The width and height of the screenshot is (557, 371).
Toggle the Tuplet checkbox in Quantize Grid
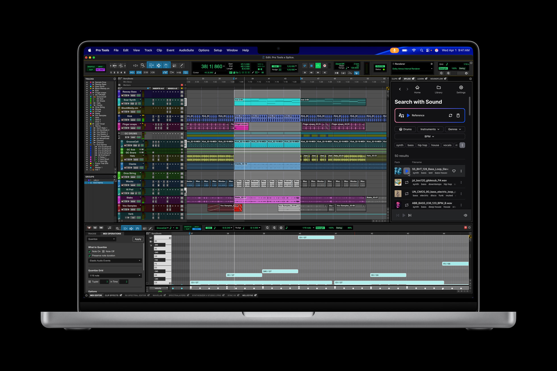click(x=90, y=282)
